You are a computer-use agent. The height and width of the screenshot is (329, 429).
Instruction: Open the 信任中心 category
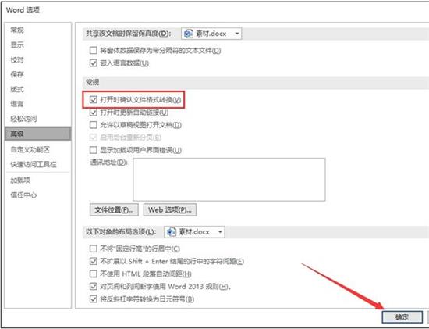pyautogui.click(x=23, y=195)
